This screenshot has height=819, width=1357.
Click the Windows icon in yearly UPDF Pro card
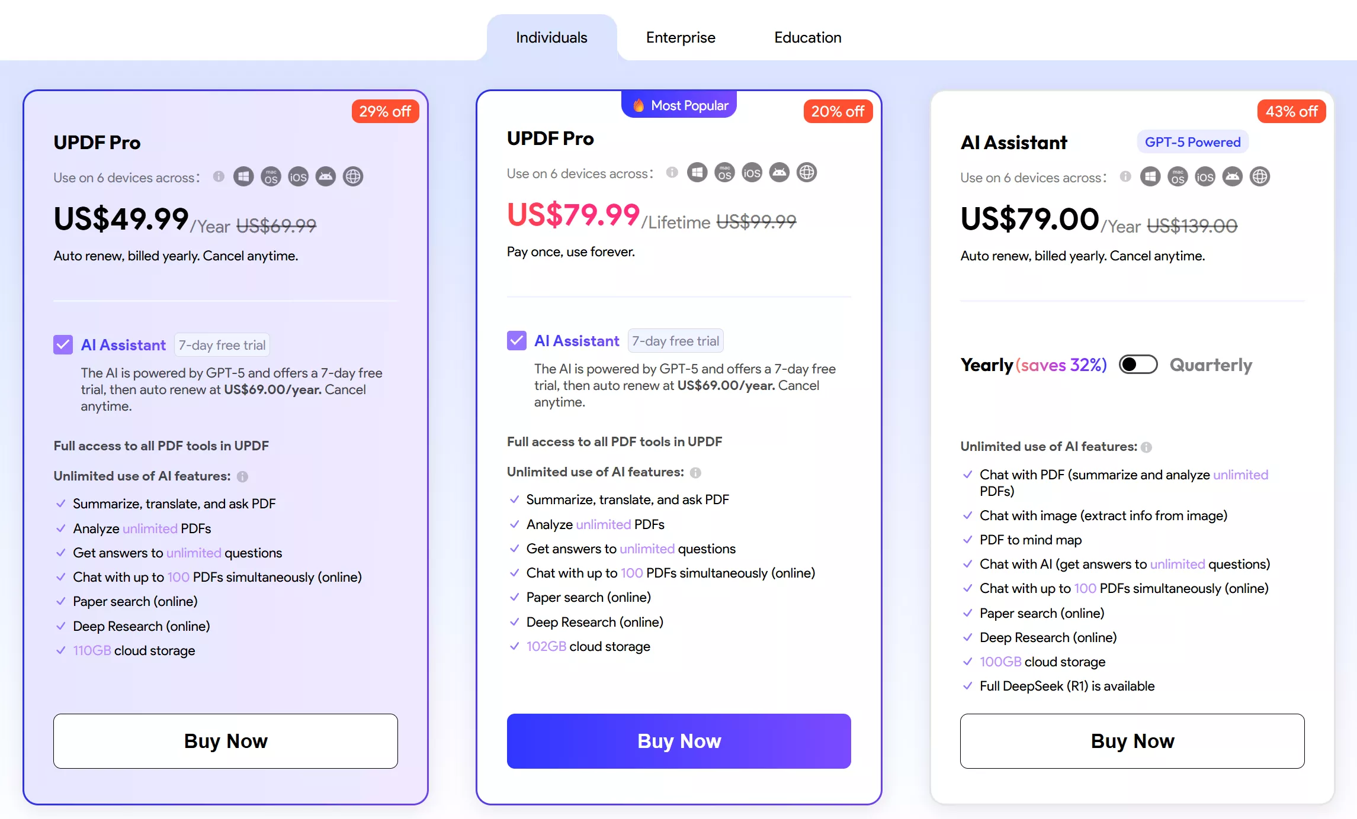pyautogui.click(x=243, y=177)
